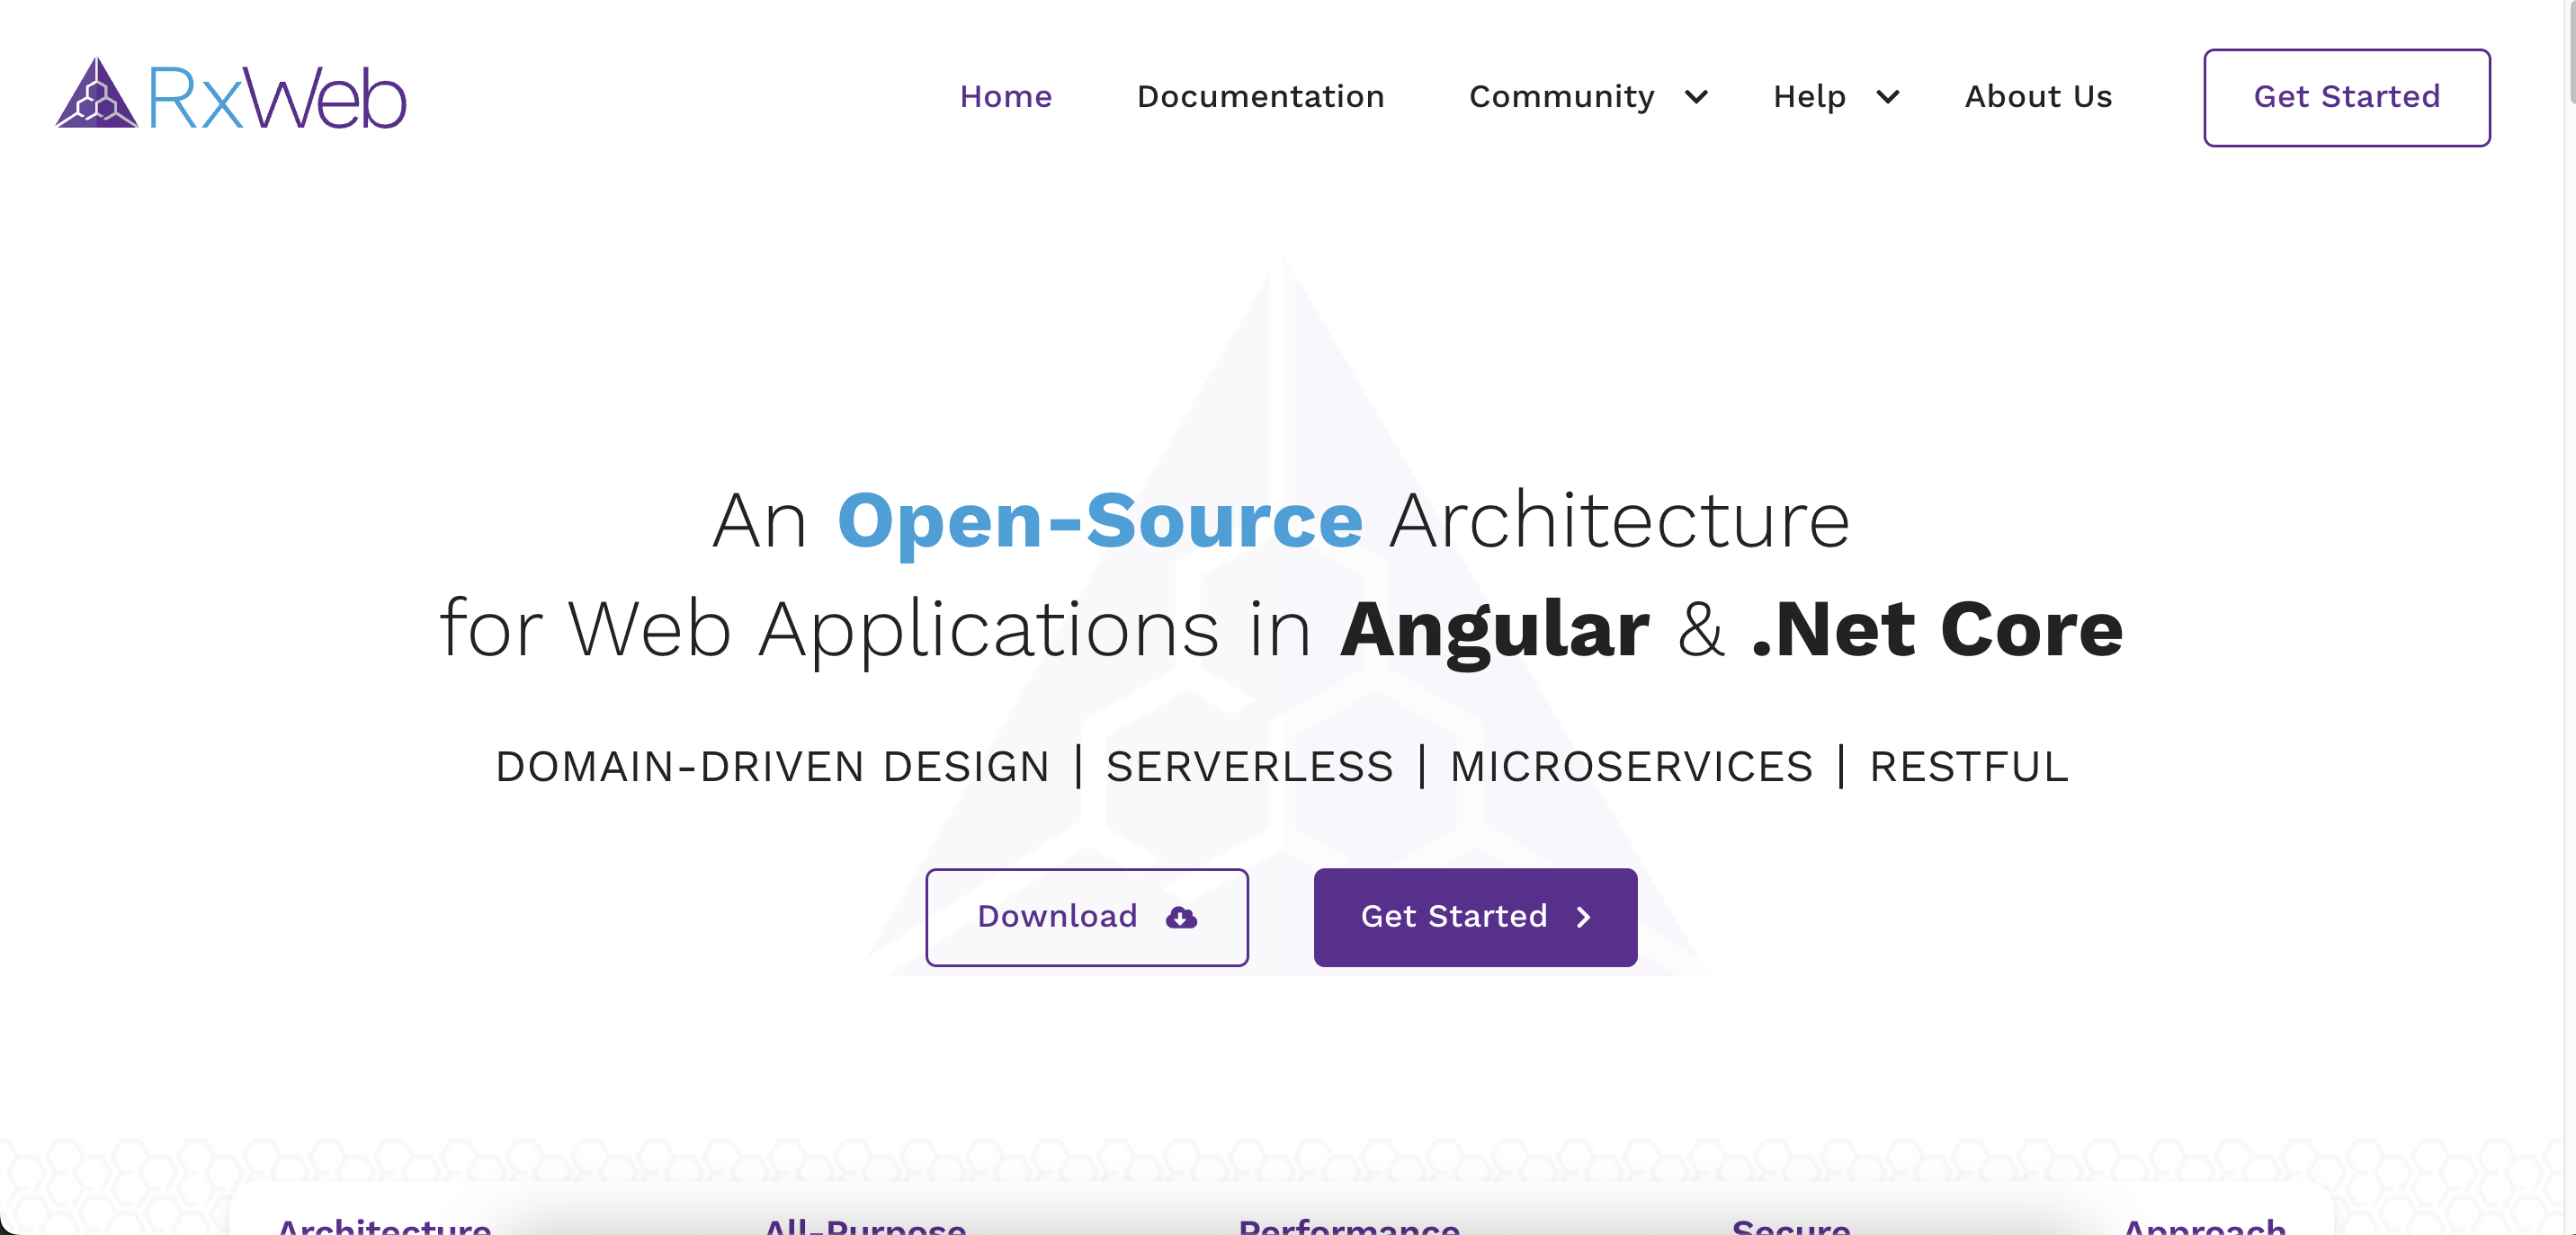Screen dimensions: 2576x1235
Task: Select the All-Purpose tab
Action: tap(865, 1225)
